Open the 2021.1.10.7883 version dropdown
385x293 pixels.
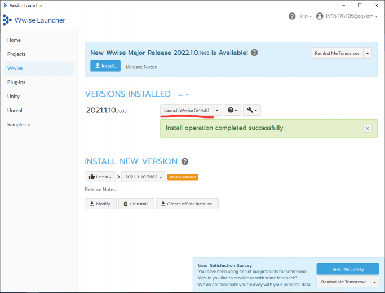[x=144, y=177]
